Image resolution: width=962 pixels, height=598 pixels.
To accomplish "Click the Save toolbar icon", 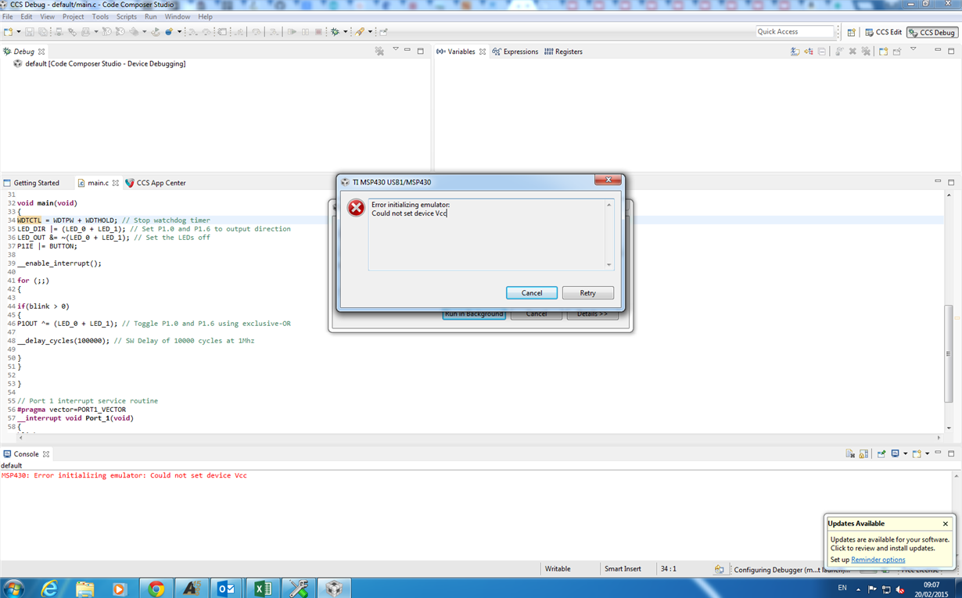I will coord(30,32).
